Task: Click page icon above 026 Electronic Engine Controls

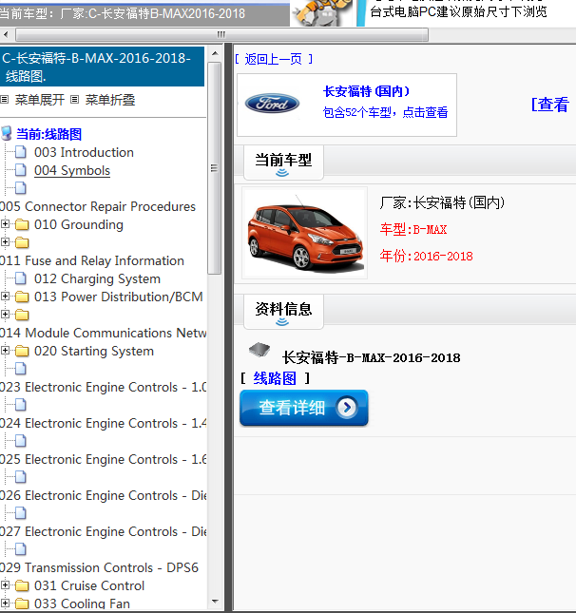Action: 21,477
